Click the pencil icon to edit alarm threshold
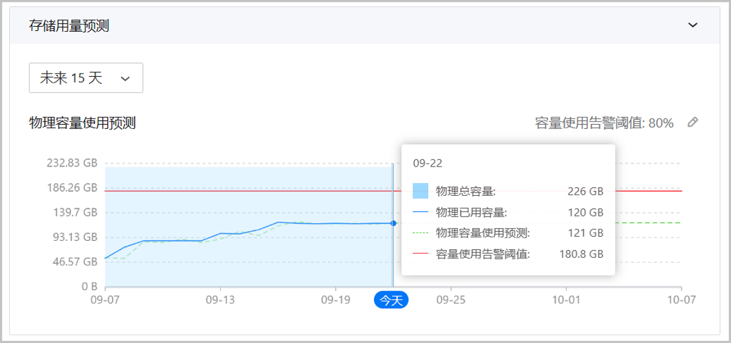 pyautogui.click(x=692, y=122)
